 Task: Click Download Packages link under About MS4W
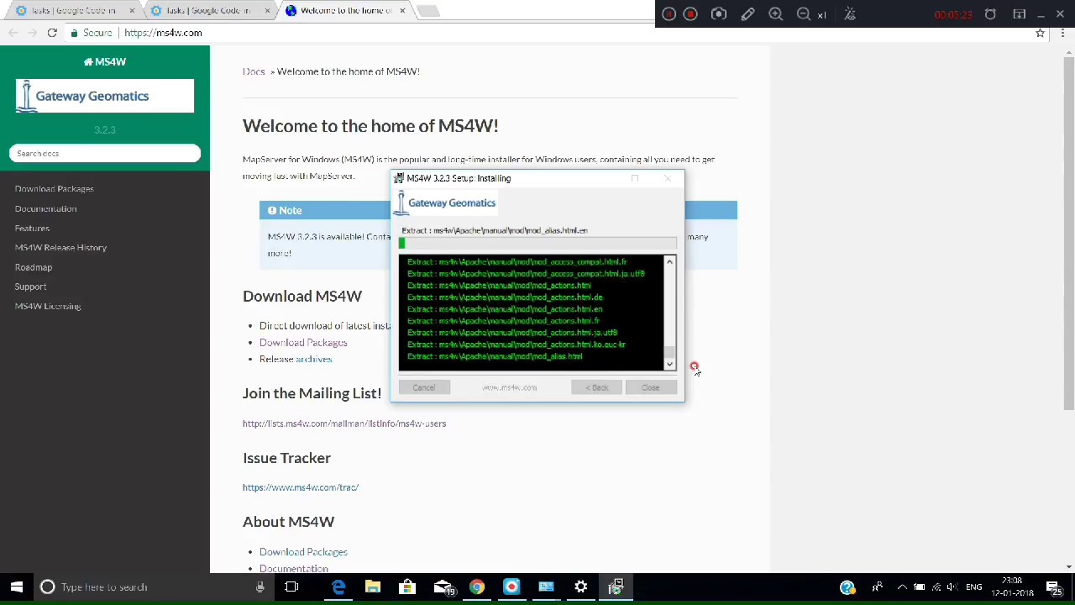tap(303, 552)
